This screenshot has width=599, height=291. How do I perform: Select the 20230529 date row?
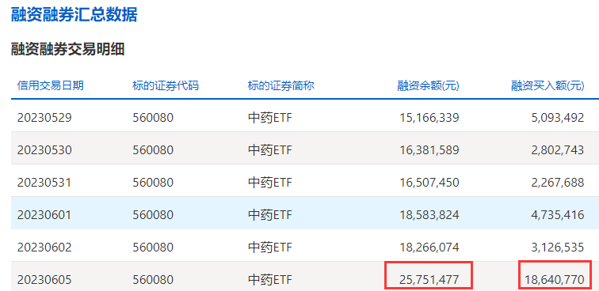[x=305, y=118]
